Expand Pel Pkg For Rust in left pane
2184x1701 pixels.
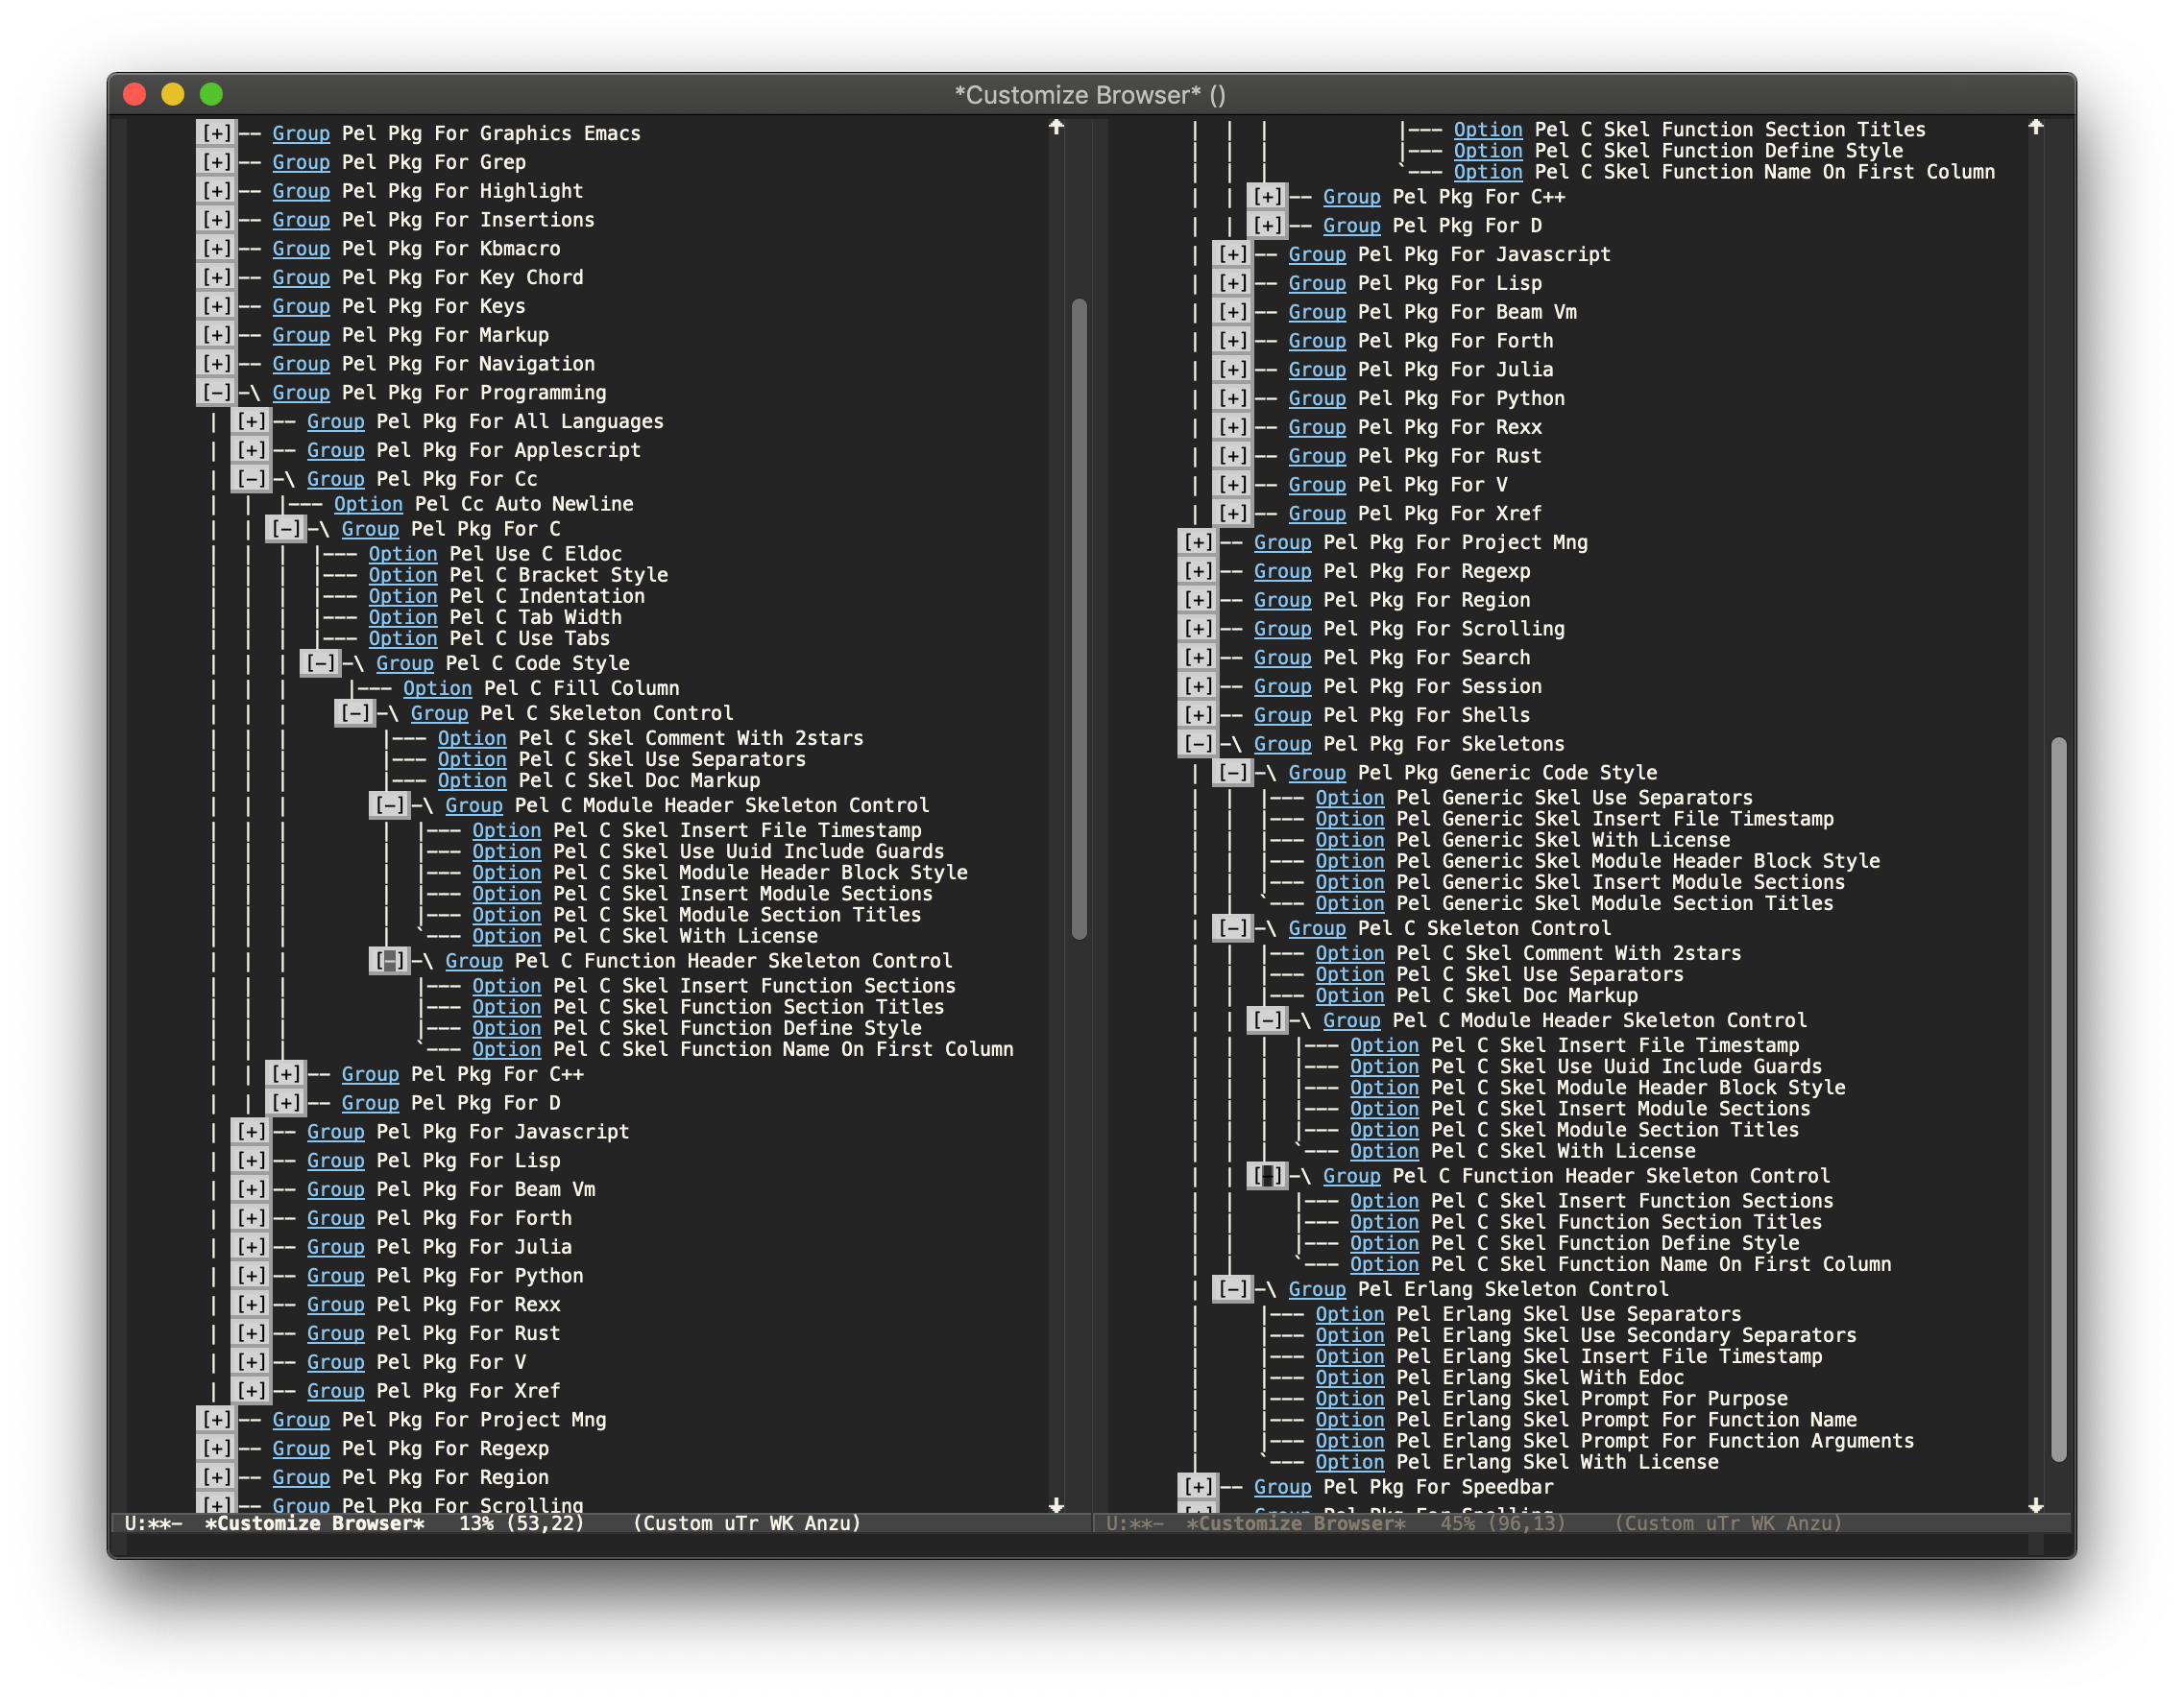tap(251, 1333)
